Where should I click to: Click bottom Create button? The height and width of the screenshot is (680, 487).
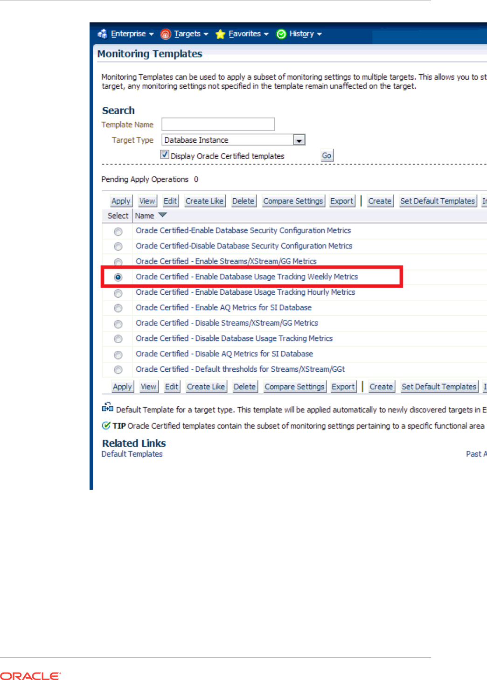[x=381, y=387]
